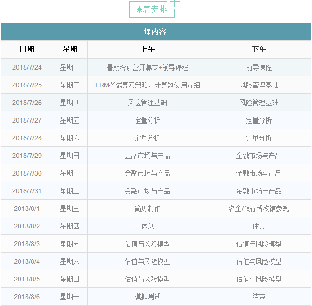Click 休息 in the afternoon column
The height and width of the screenshot is (306, 312).
[x=259, y=226]
